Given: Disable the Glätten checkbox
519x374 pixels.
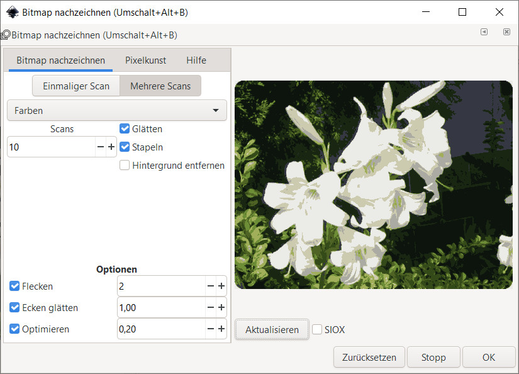Looking at the screenshot, I should click(x=125, y=128).
